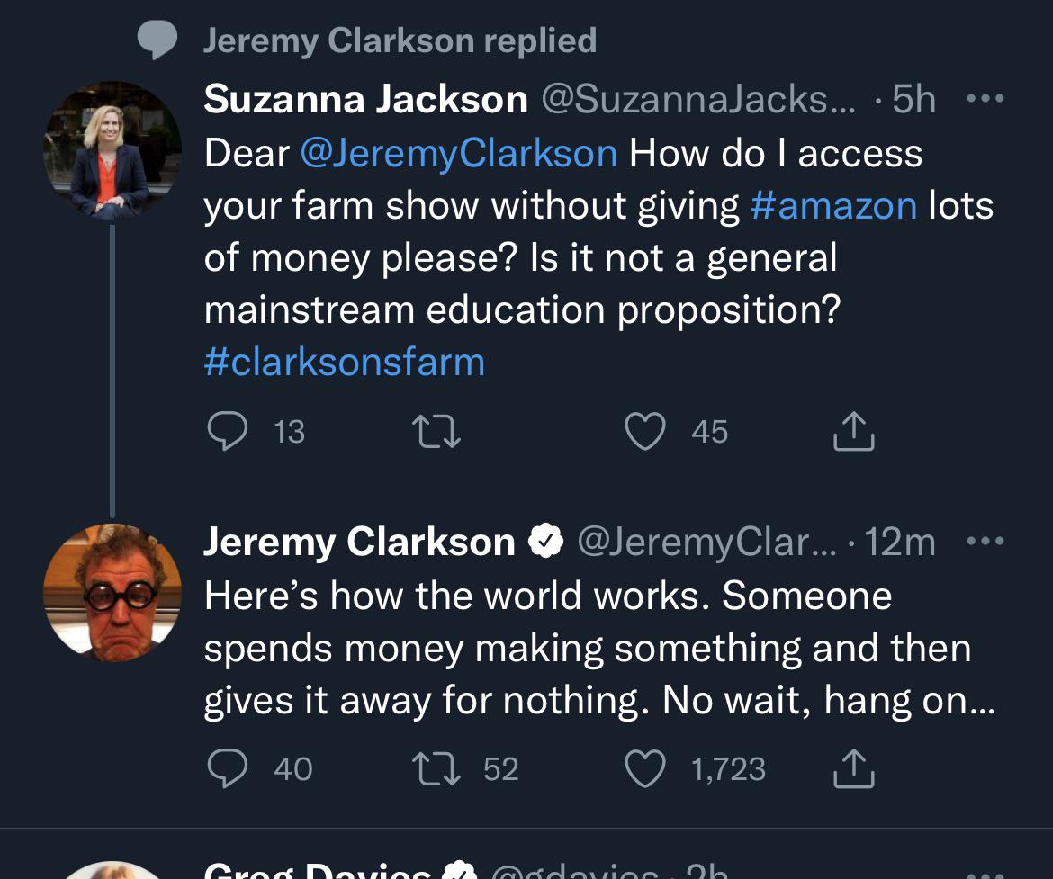Reply to Suzanna Jackson's tweet
1053x879 pixels.
click(228, 431)
